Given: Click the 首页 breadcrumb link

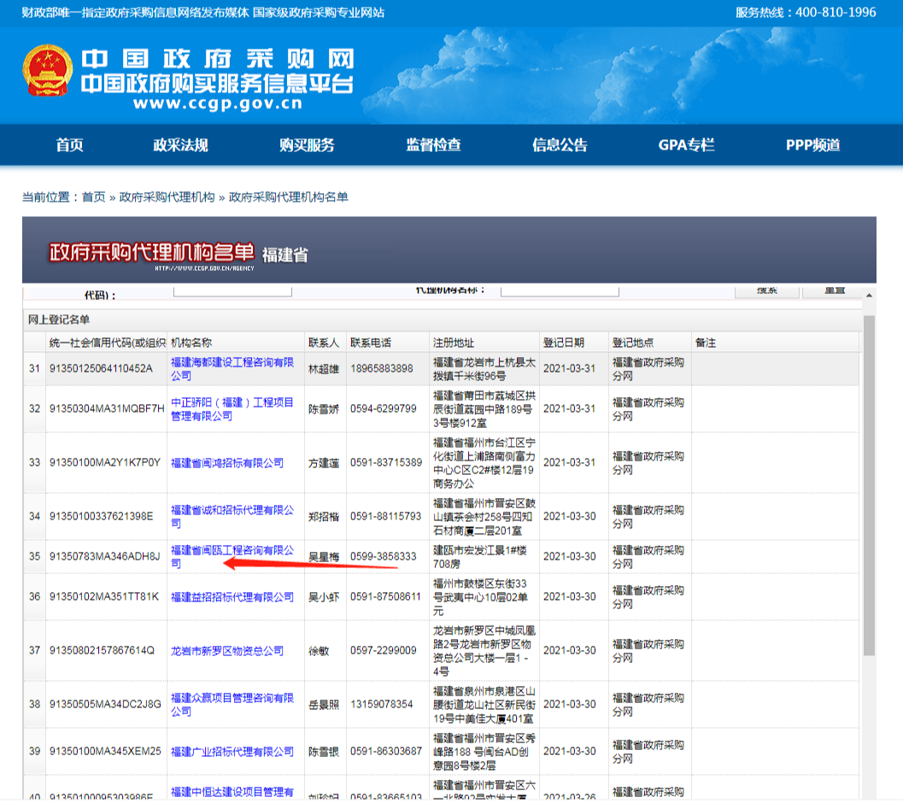Looking at the screenshot, I should click(93, 197).
